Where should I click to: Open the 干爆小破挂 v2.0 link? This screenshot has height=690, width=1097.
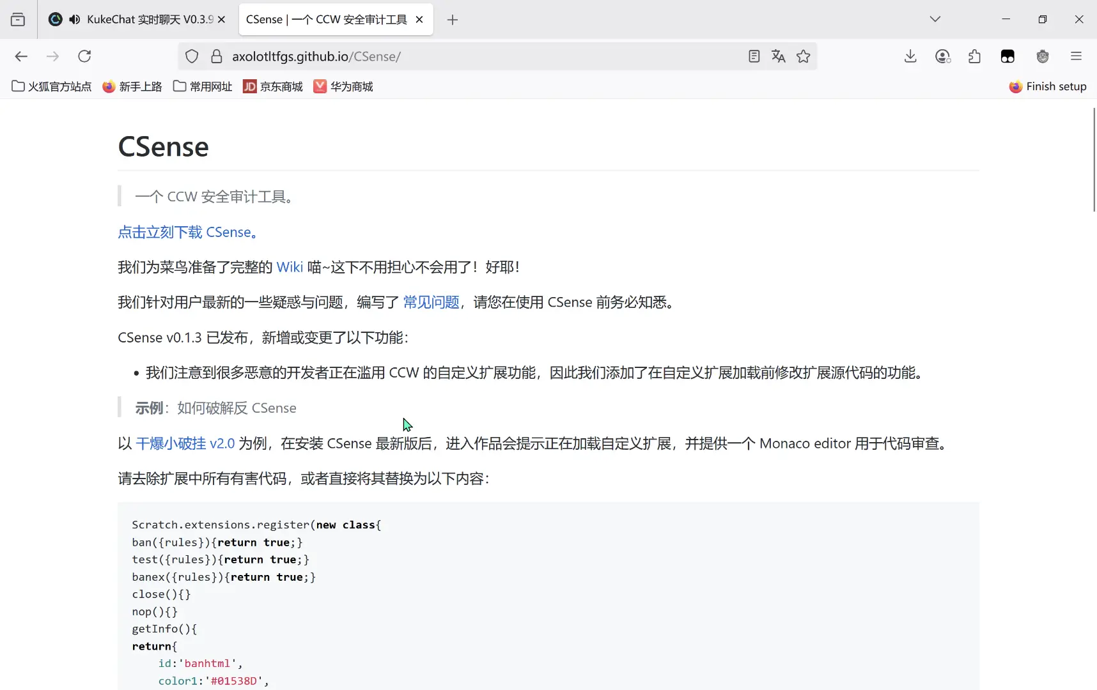[x=185, y=443]
